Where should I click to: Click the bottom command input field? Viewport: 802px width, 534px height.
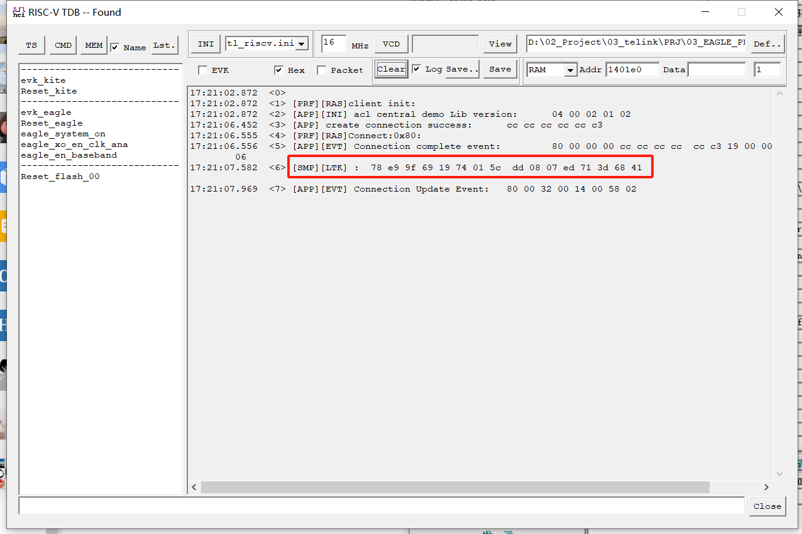coord(382,505)
